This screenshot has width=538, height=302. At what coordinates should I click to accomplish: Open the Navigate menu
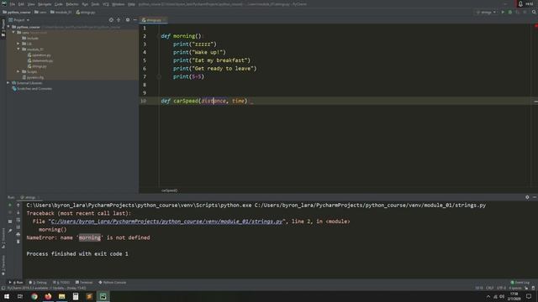(x=45, y=4)
